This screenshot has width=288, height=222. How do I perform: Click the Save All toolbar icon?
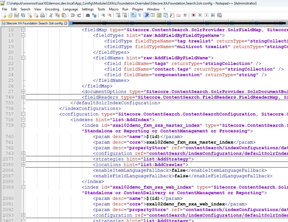[x=23, y=15]
